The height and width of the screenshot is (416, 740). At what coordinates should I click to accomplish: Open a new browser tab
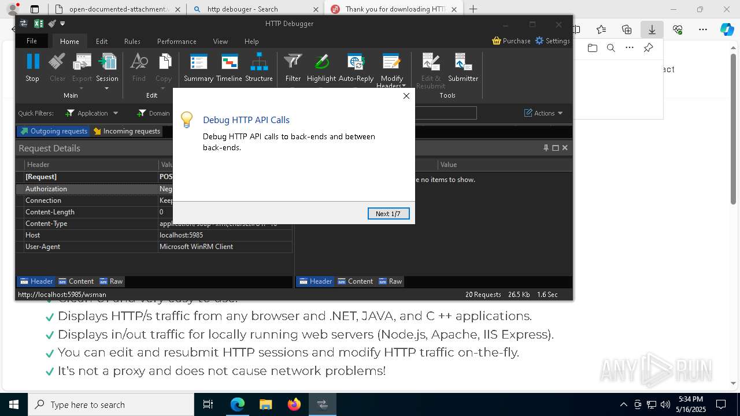click(473, 9)
